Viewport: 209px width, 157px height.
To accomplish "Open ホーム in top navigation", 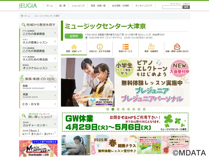I will click(x=49, y=6).
